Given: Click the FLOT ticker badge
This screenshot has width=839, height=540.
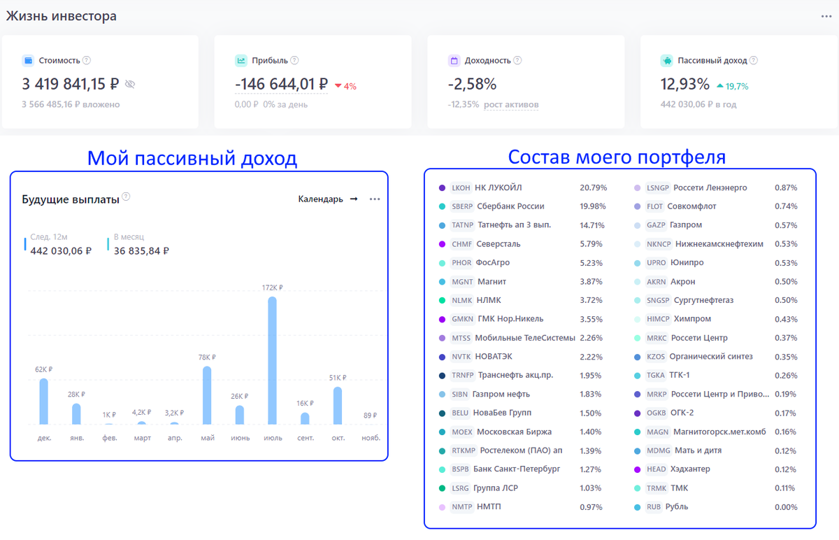Looking at the screenshot, I should click(655, 207).
